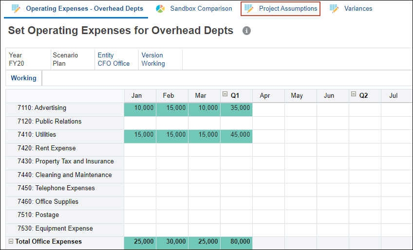This screenshot has width=413, height=250.
Task: Collapse the Q2 column group
Action: point(354,95)
